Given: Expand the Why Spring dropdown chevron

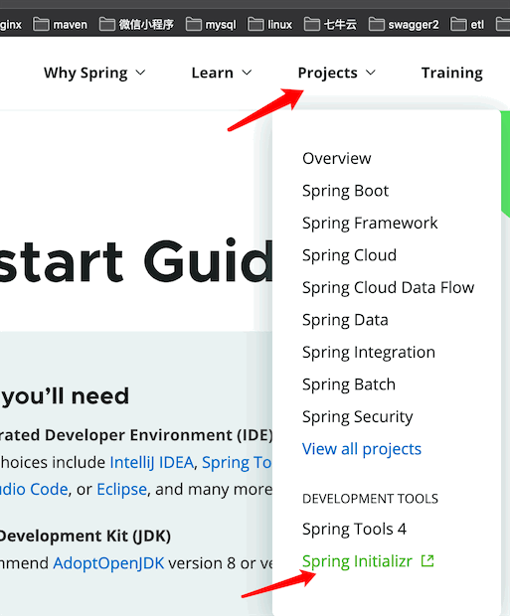Looking at the screenshot, I should coord(140,73).
